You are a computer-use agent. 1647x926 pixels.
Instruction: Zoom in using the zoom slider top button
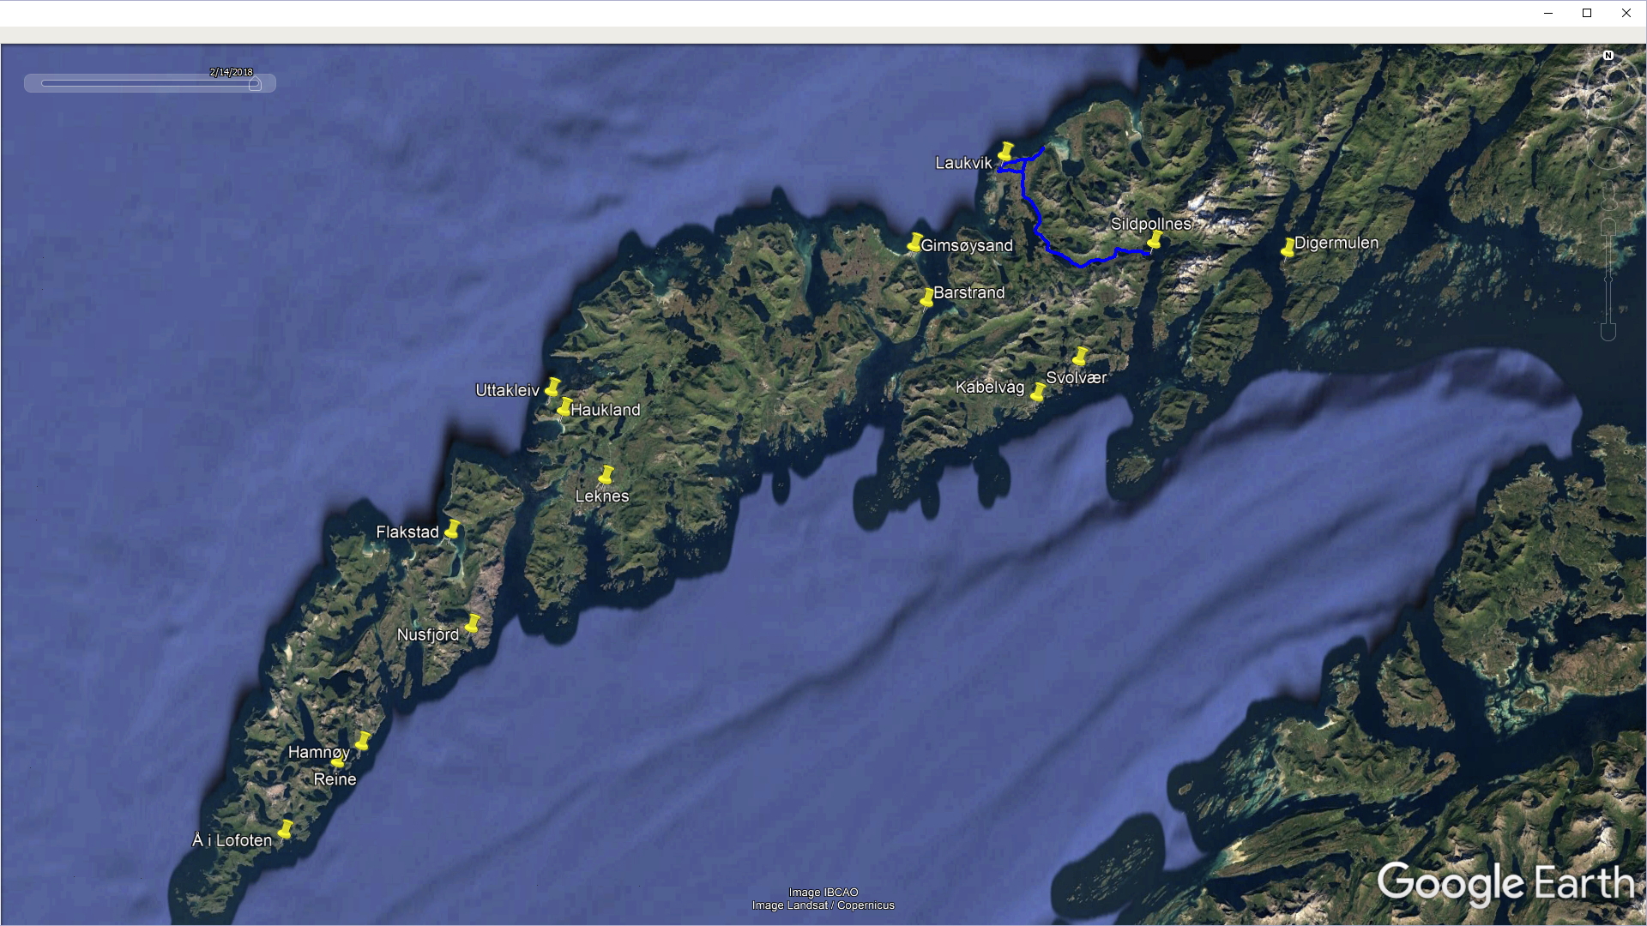coord(1608,226)
